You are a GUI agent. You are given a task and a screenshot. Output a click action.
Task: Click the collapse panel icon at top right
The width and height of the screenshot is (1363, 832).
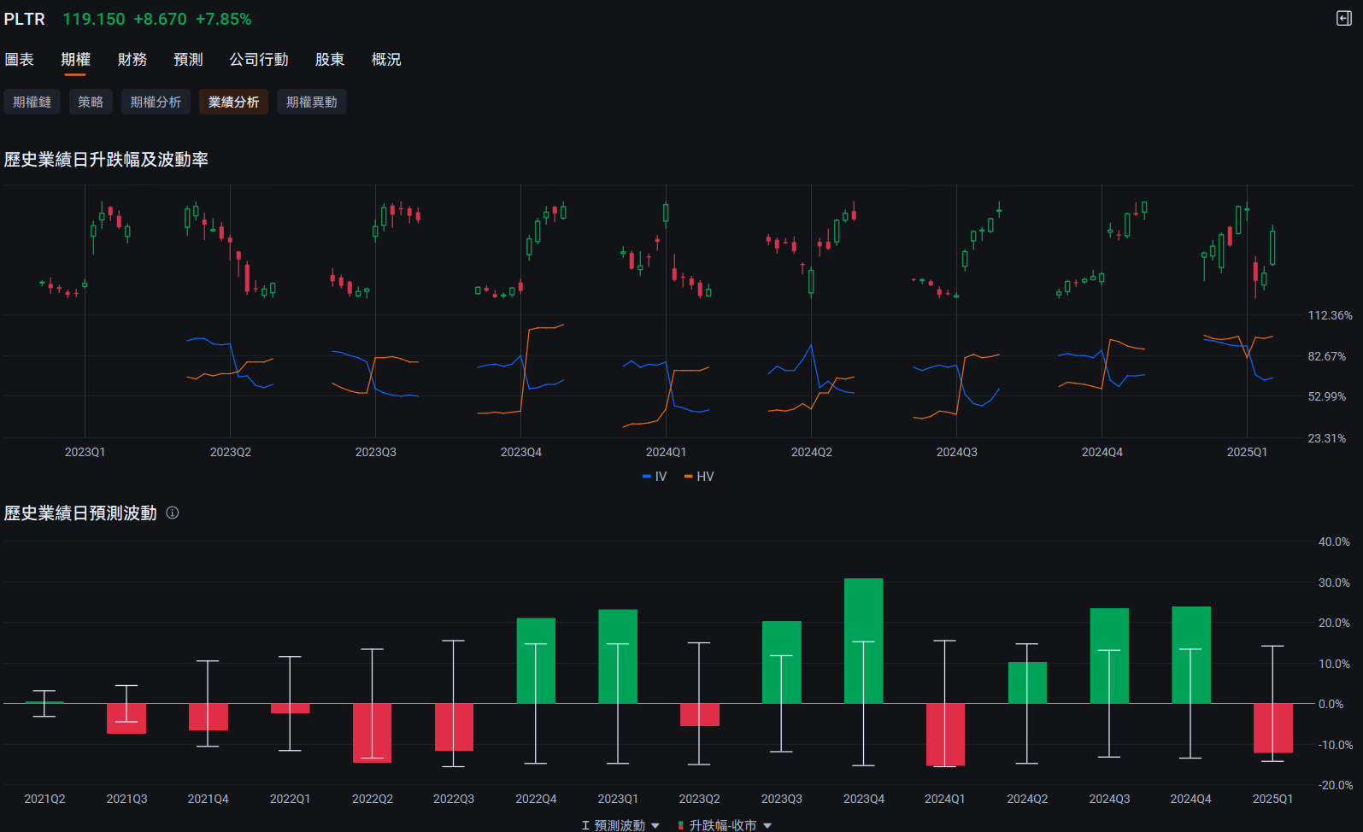[x=1343, y=19]
